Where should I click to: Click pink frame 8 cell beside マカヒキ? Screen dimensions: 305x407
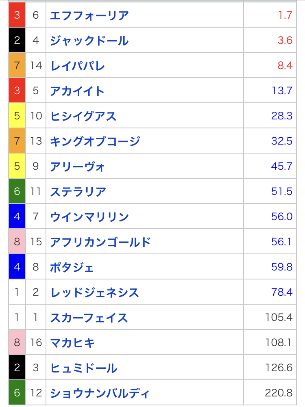(17, 343)
